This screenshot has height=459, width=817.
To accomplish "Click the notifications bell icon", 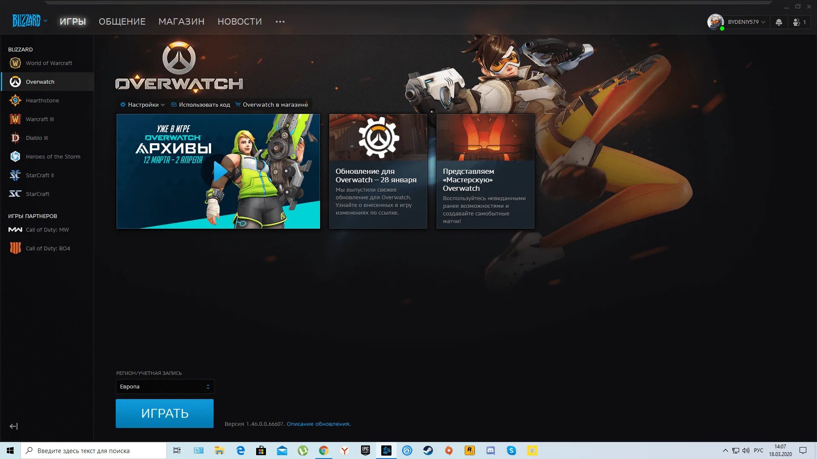I will click(x=779, y=22).
